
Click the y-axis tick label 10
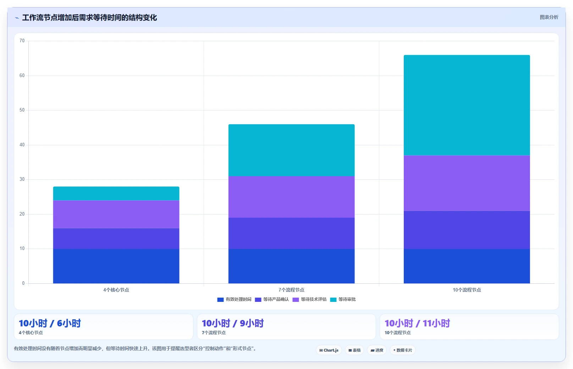point(22,249)
